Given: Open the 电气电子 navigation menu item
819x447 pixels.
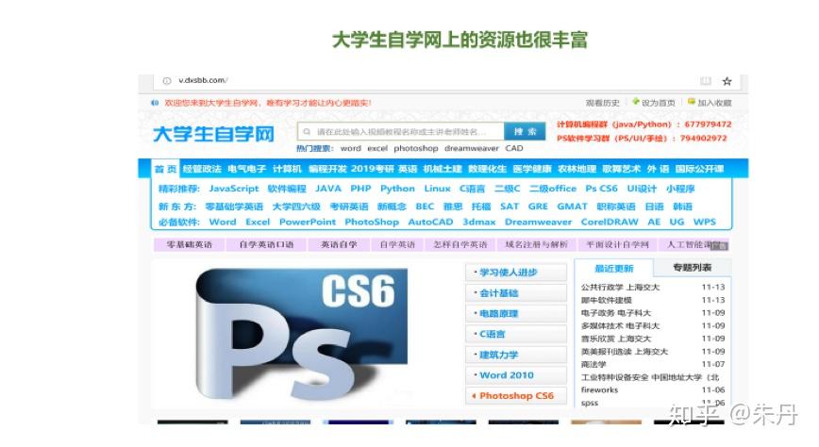Looking at the screenshot, I should point(246,169).
